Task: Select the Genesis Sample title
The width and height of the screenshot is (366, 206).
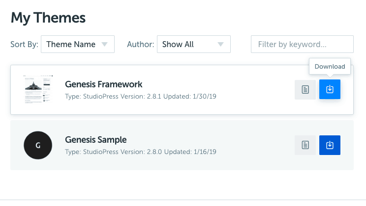Action: [96, 140]
